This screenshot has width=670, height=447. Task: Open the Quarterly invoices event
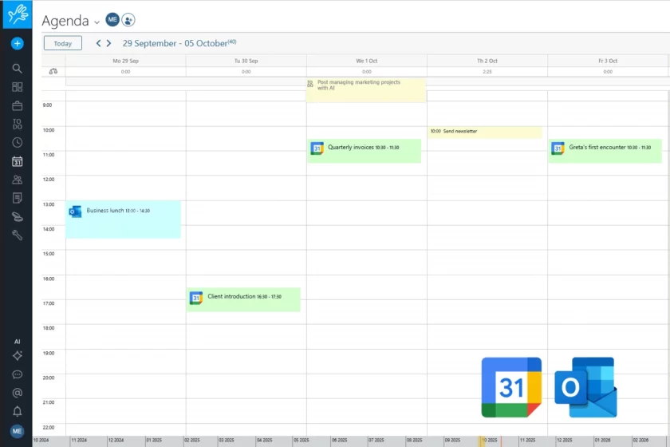pyautogui.click(x=364, y=150)
